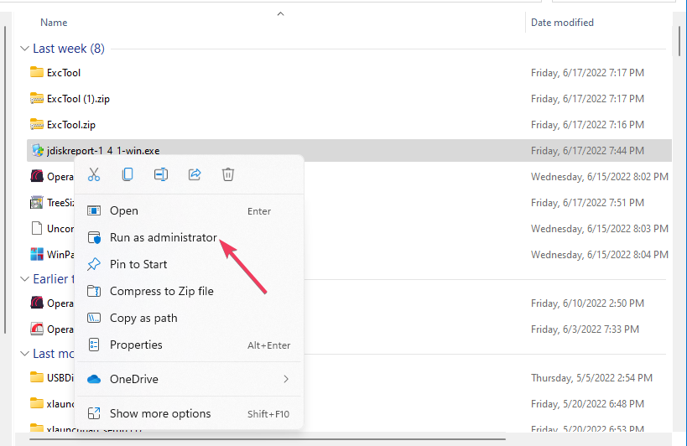The width and height of the screenshot is (687, 446).
Task: Click date Friday, 6/17/2022 7:44 PM
Action: tap(587, 151)
